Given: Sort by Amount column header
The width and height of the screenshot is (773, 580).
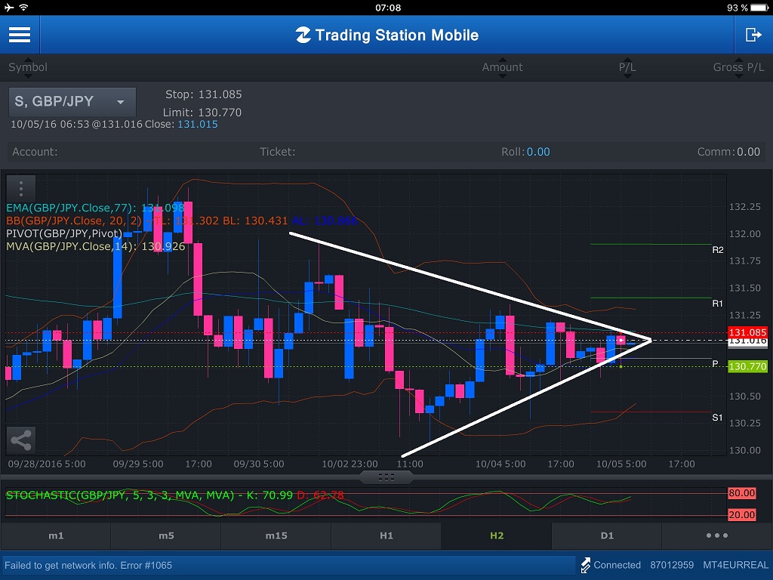Looking at the screenshot, I should [x=502, y=67].
